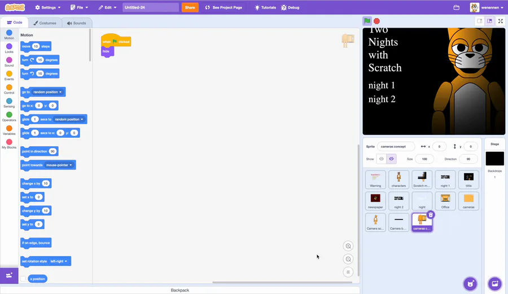Switch to the Sounds tab
508x294 pixels.
(76, 23)
